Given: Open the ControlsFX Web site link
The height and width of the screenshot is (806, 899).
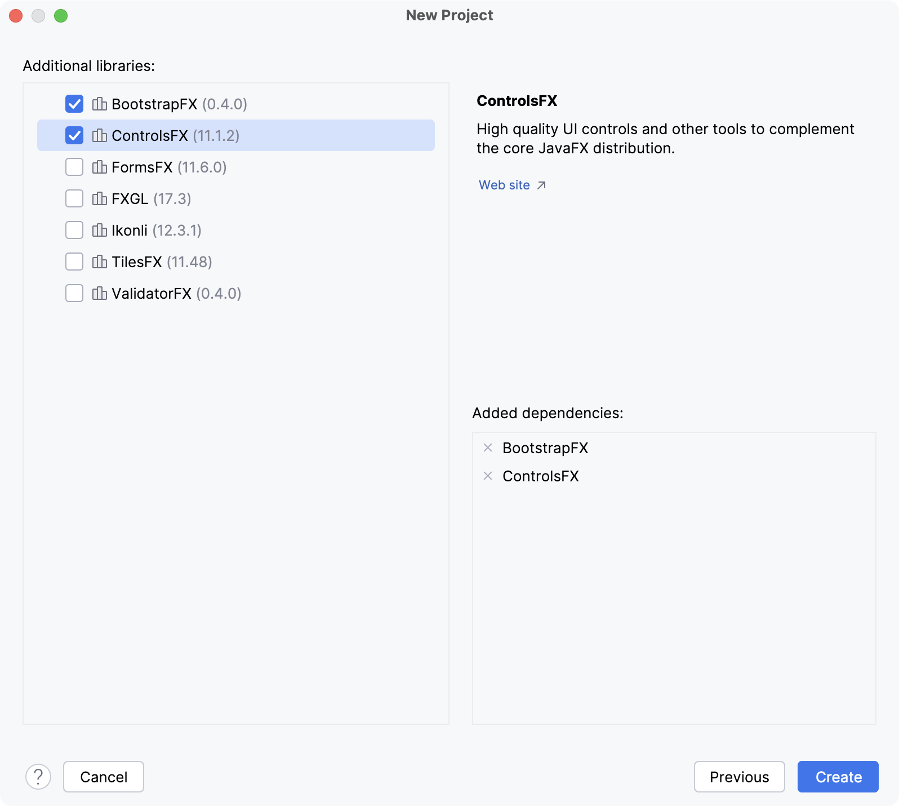Looking at the screenshot, I should click(505, 185).
